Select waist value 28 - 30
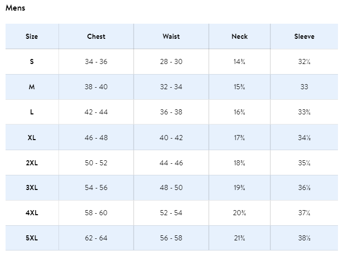 coord(171,61)
